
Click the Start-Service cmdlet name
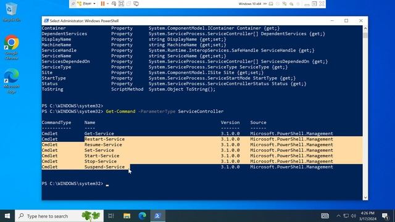click(102, 155)
